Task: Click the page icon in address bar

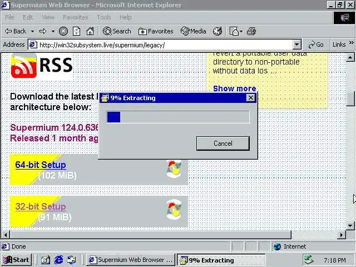Action: coord(33,44)
